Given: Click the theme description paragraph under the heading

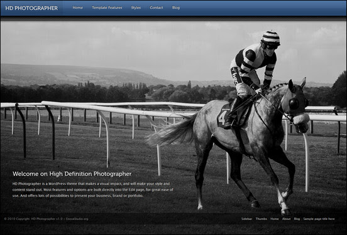Looking at the screenshot, I should tap(93, 189).
